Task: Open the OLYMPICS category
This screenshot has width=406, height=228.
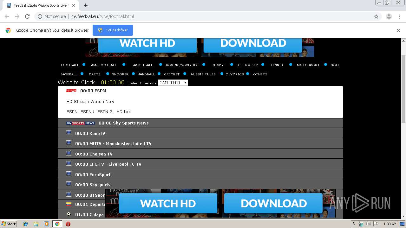Action: pos(235,74)
